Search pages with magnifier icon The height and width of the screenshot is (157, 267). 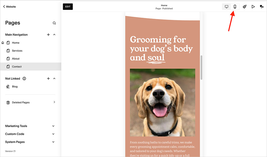[x=54, y=23]
